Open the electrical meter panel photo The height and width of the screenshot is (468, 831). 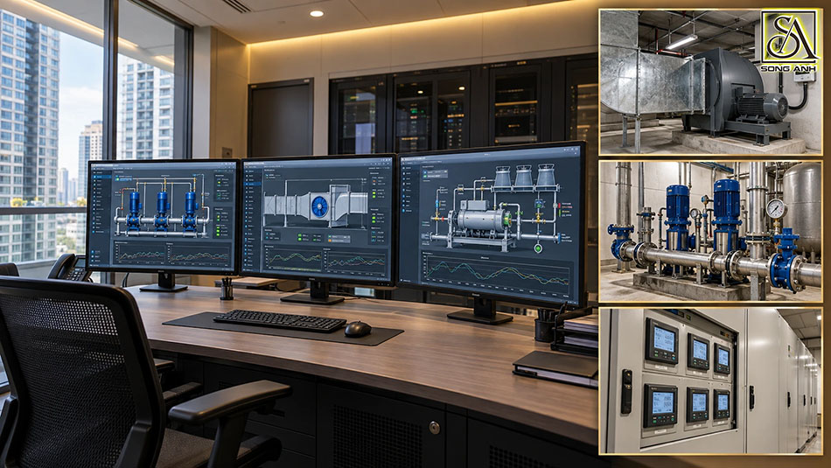pos(710,381)
